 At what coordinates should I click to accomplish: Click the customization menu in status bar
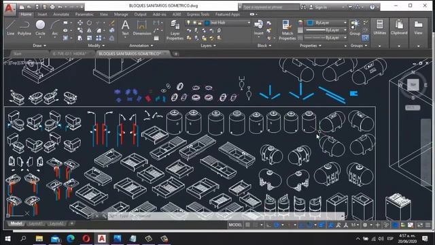[x=428, y=225]
